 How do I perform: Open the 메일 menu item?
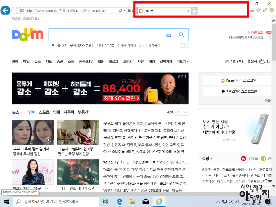tap(26, 62)
